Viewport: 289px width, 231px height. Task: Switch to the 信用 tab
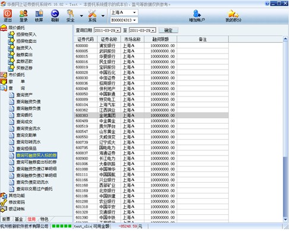click(32, 219)
